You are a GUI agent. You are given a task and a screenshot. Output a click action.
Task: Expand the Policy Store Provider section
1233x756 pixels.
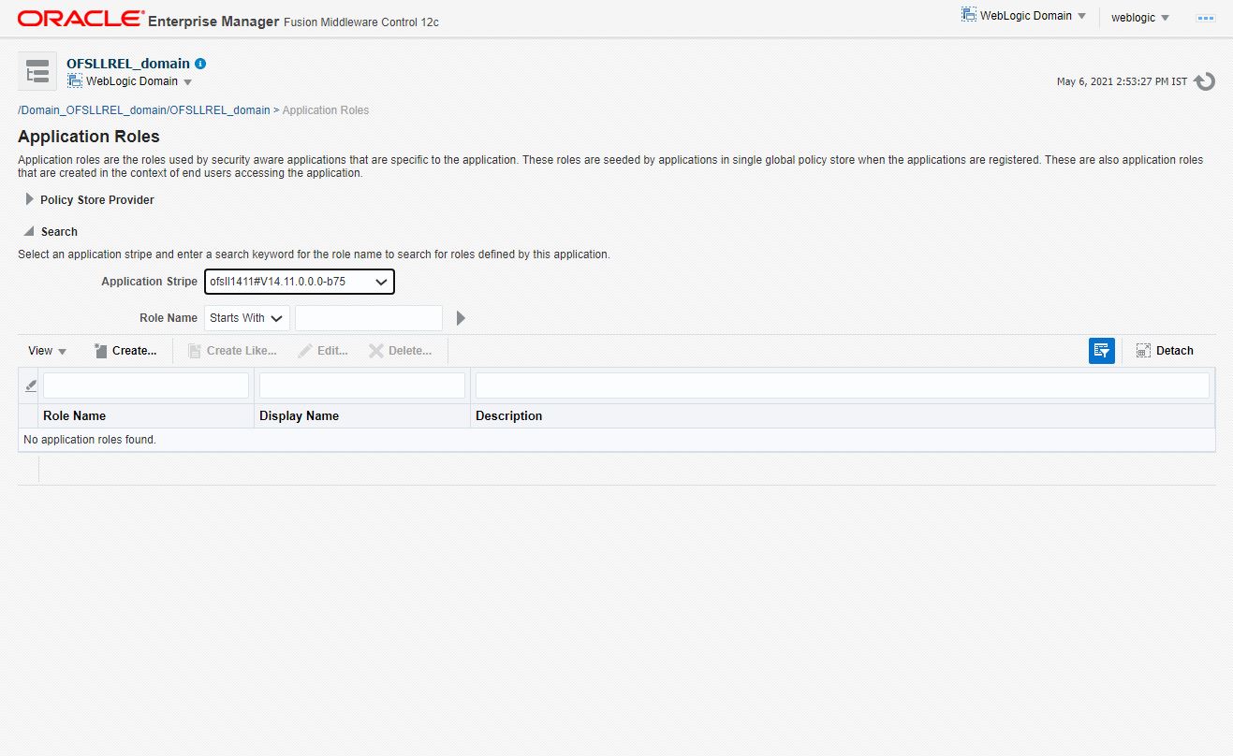pos(30,199)
